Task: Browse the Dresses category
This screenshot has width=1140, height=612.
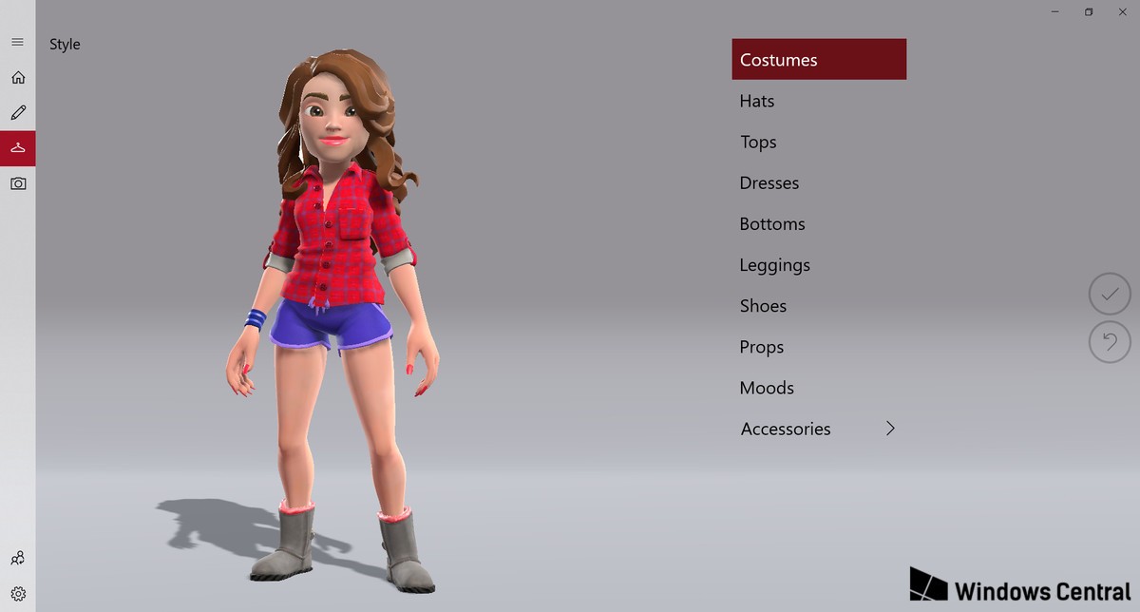Action: (x=769, y=182)
